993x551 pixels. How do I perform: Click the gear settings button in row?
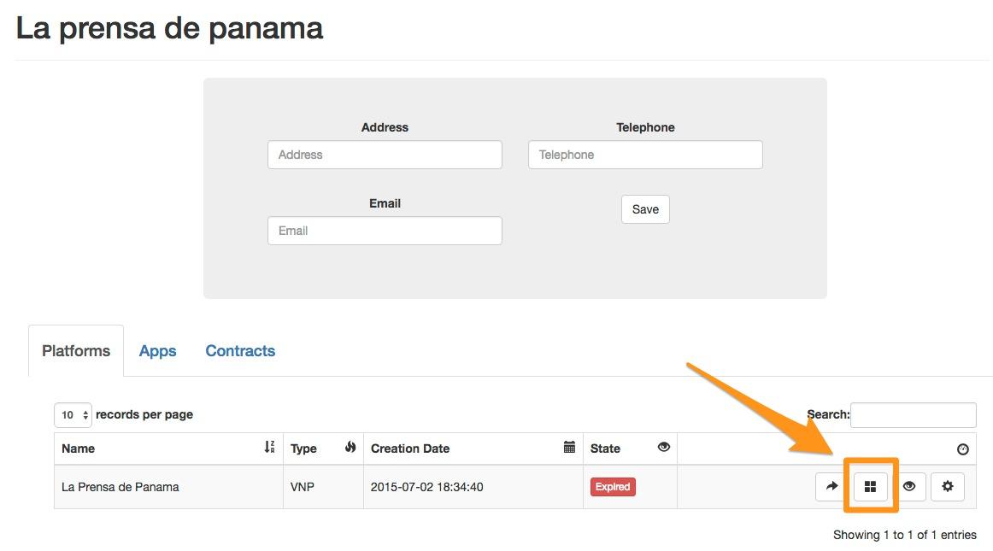[947, 487]
